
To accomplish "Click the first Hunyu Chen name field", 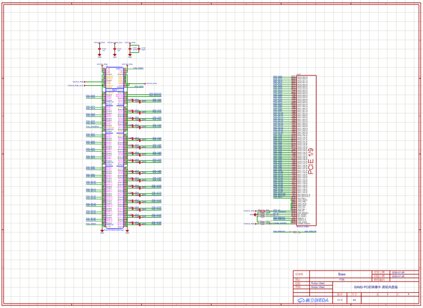I will (318, 283).
